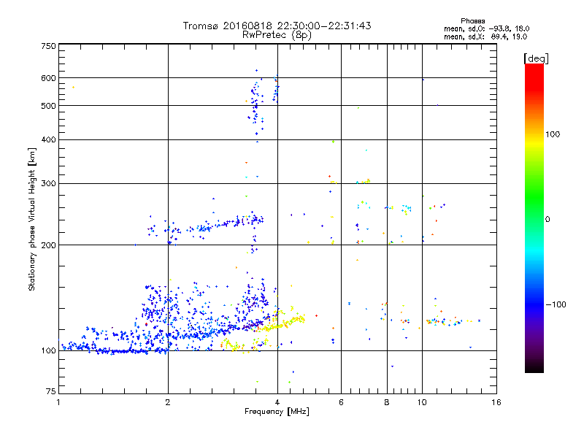Viewport: 584px width, 438px height.
Task: Click the y-axis tick label '75'
Action: coord(51,391)
